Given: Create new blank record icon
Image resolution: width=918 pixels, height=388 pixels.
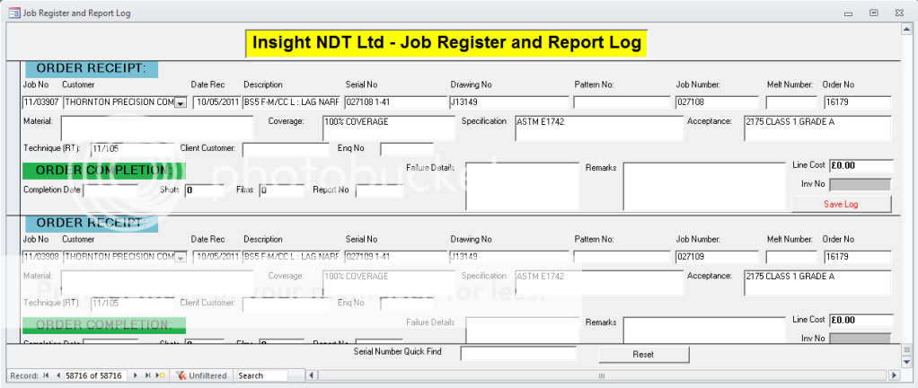Looking at the screenshot, I should coord(160,375).
